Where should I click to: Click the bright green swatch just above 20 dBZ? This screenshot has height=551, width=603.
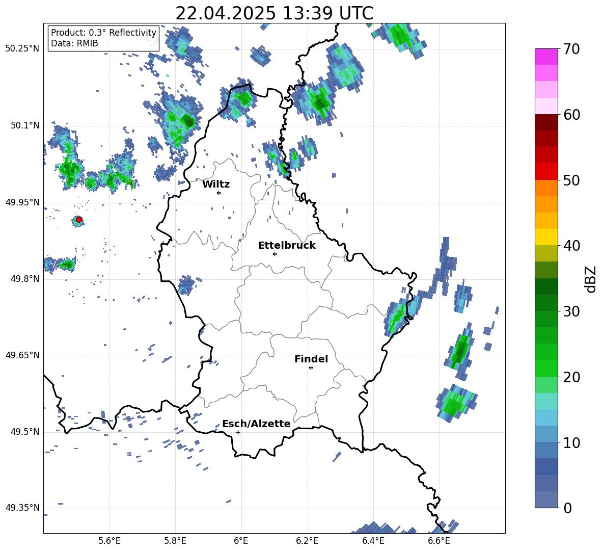[x=546, y=368]
